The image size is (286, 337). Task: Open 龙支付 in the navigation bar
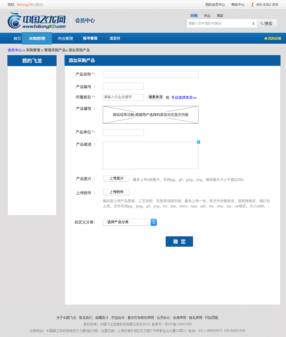[115, 38]
